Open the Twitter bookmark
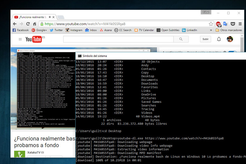The width and height of the screenshot is (246, 164). [56, 30]
